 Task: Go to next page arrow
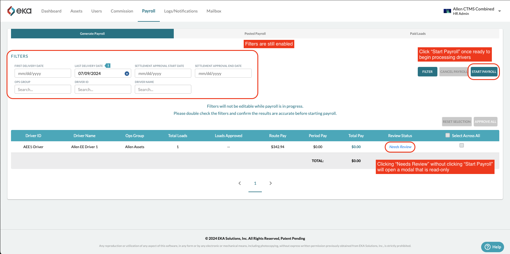click(x=270, y=183)
